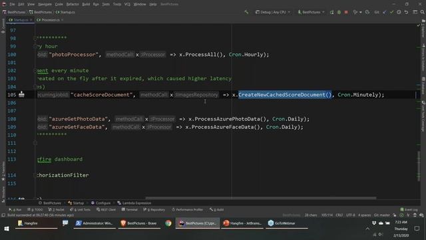The height and width of the screenshot is (240, 426).
Task: Click the horizontal scrollbar of the editor
Action: click(x=261, y=198)
